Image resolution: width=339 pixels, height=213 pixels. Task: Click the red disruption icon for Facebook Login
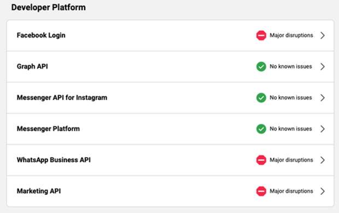click(261, 35)
